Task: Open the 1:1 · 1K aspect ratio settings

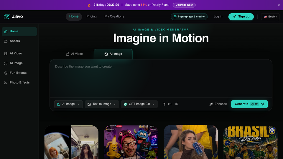Action: 170,104
